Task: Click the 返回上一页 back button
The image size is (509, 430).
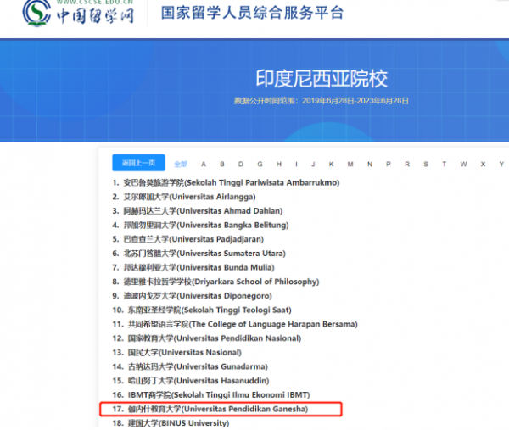Action: pos(138,164)
